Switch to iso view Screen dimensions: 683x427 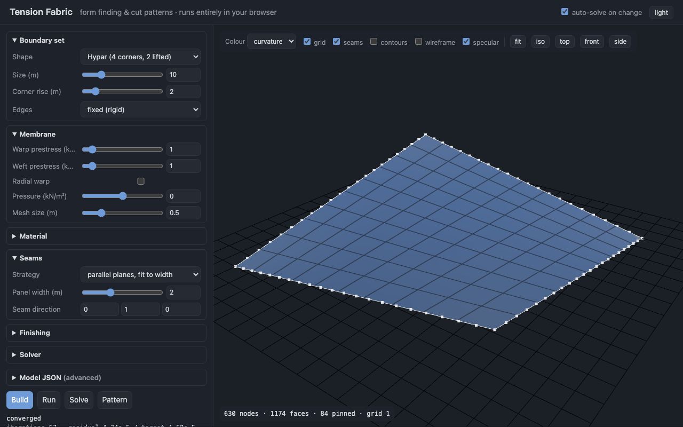coord(540,41)
